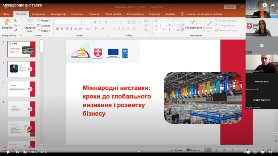Click the bulleted list icon
The height and width of the screenshot is (156, 278).
click(114, 22)
